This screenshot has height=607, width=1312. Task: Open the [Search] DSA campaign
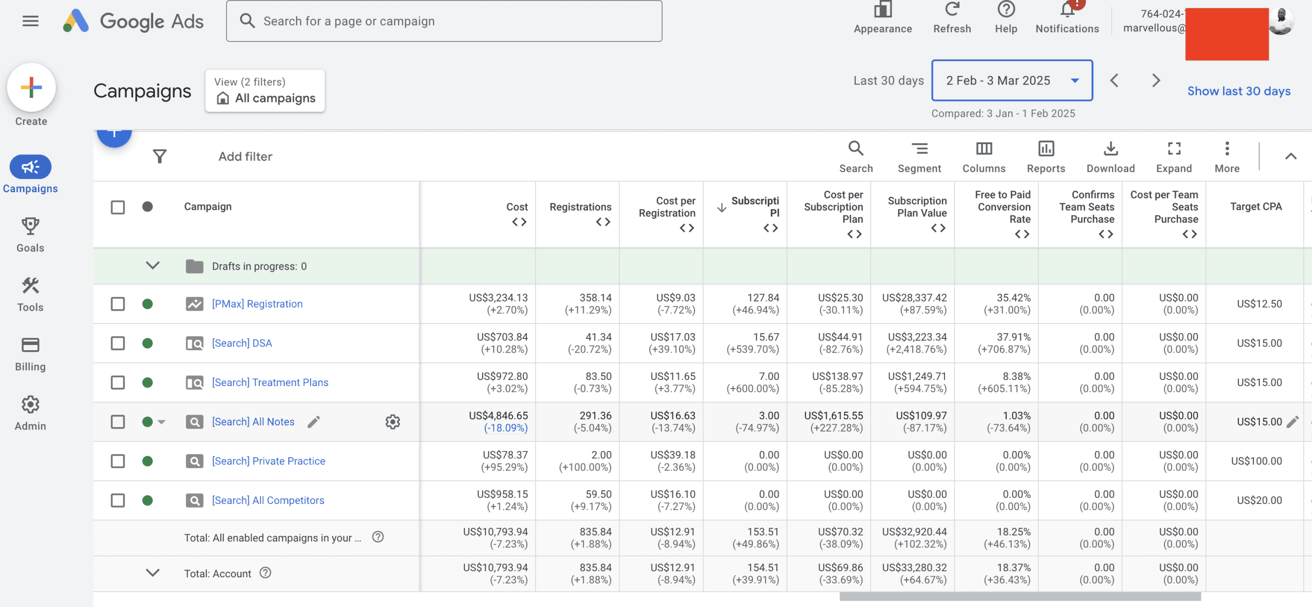242,343
